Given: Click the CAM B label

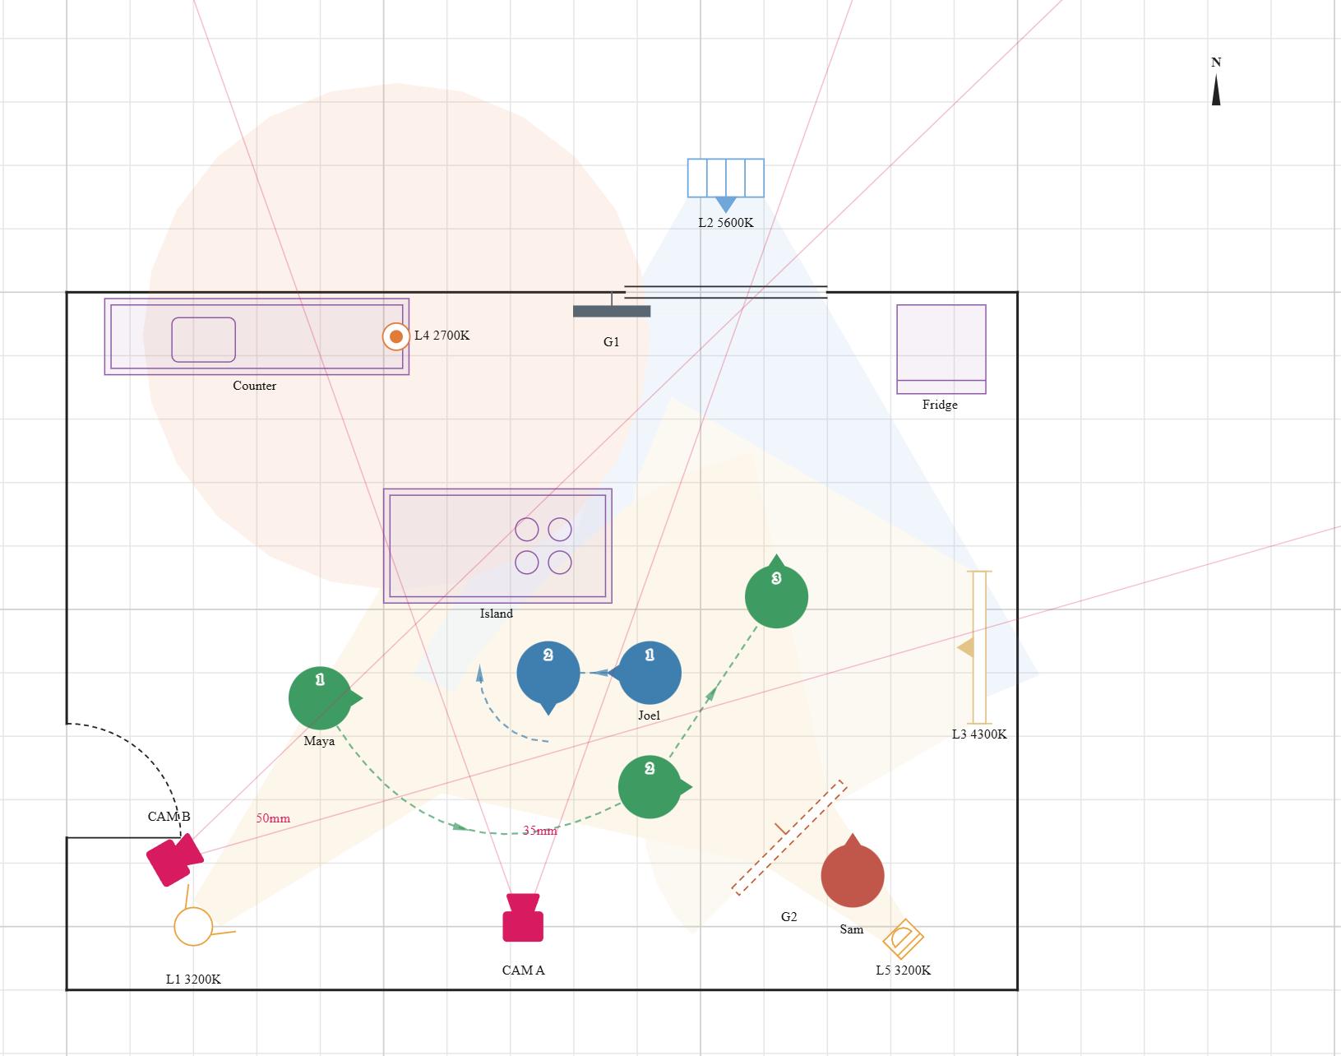Looking at the screenshot, I should click(169, 817).
